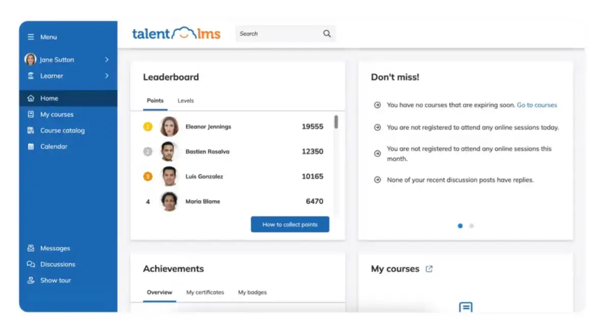Viewport: 607px width, 330px height.
Task: Select the name Maria Blame
Action: 203,201
